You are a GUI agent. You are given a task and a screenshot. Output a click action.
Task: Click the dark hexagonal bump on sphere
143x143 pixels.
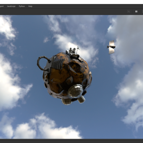click(69, 80)
